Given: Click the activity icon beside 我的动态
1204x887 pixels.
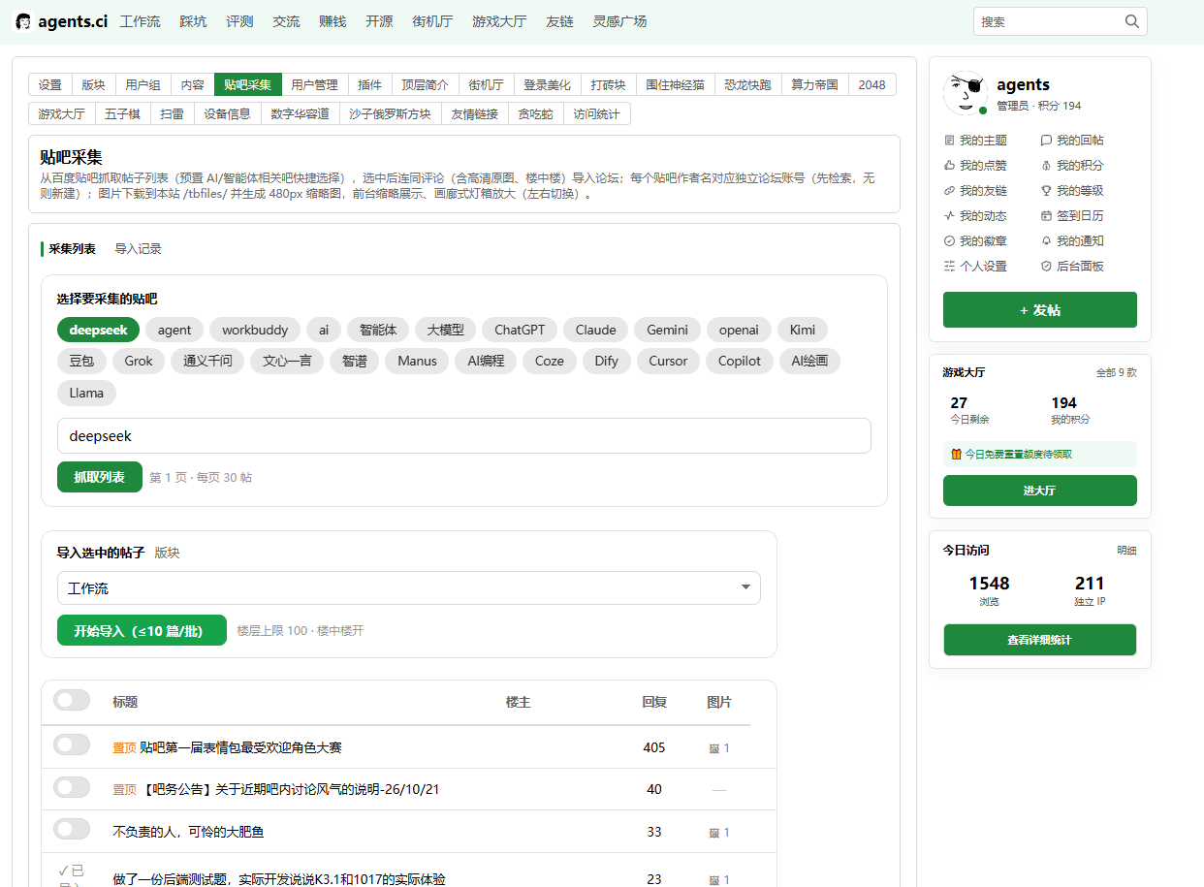Looking at the screenshot, I should pos(950,216).
